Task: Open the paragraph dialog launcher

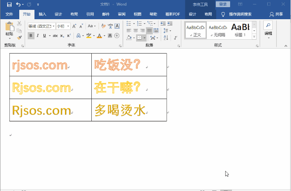Action: [x=179, y=46]
